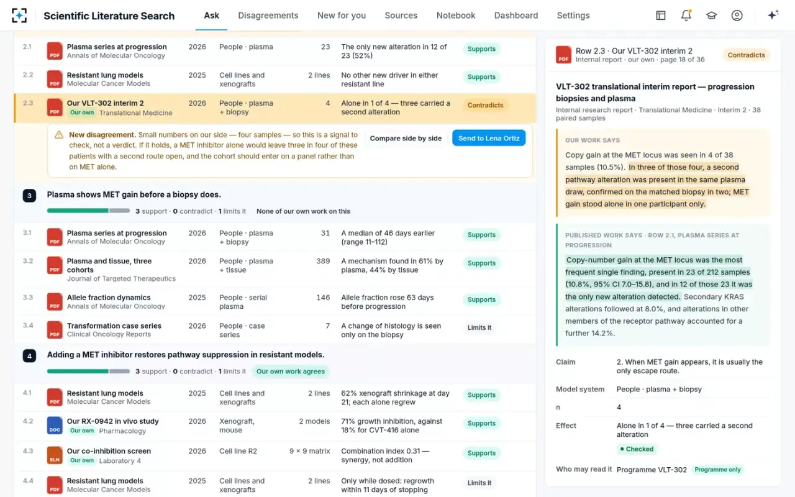Click the Send to Lena Ortiz button

point(489,138)
